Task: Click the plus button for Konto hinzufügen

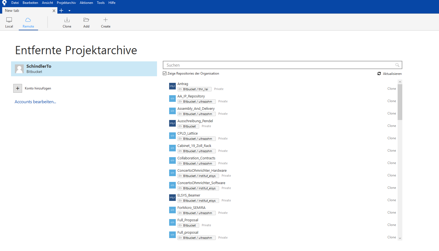Action: 18,88
